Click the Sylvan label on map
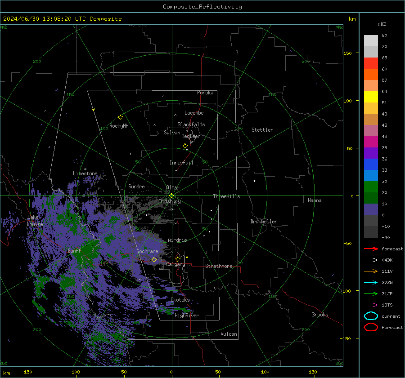Screen dimensions: 405x378 point(172,133)
